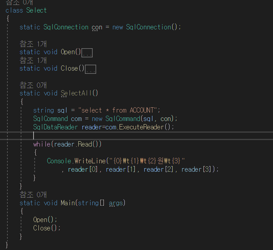Click 'Main' method name
This screenshot has width=273, height=250.
[x=68, y=203]
